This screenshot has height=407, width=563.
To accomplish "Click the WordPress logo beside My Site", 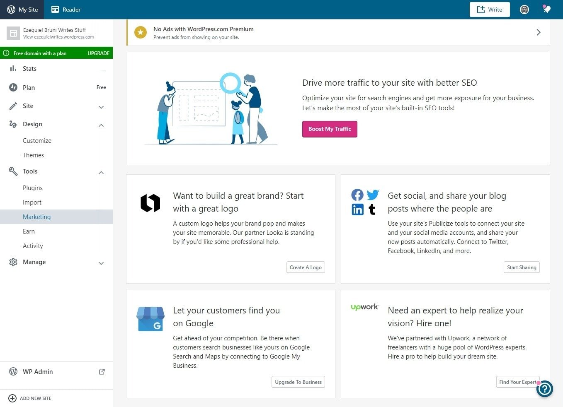I will click(11, 9).
